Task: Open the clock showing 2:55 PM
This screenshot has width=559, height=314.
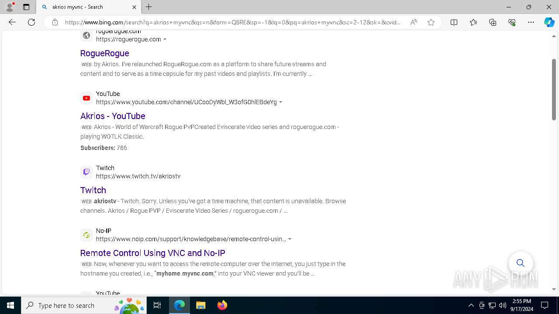Action: click(521, 305)
